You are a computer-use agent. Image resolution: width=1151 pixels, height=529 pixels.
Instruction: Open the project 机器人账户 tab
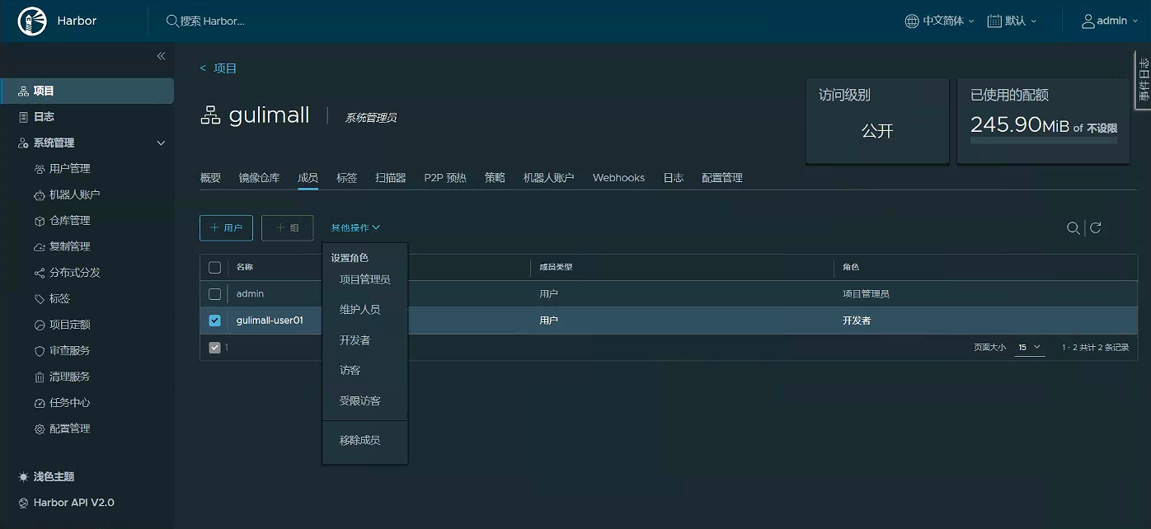click(549, 178)
